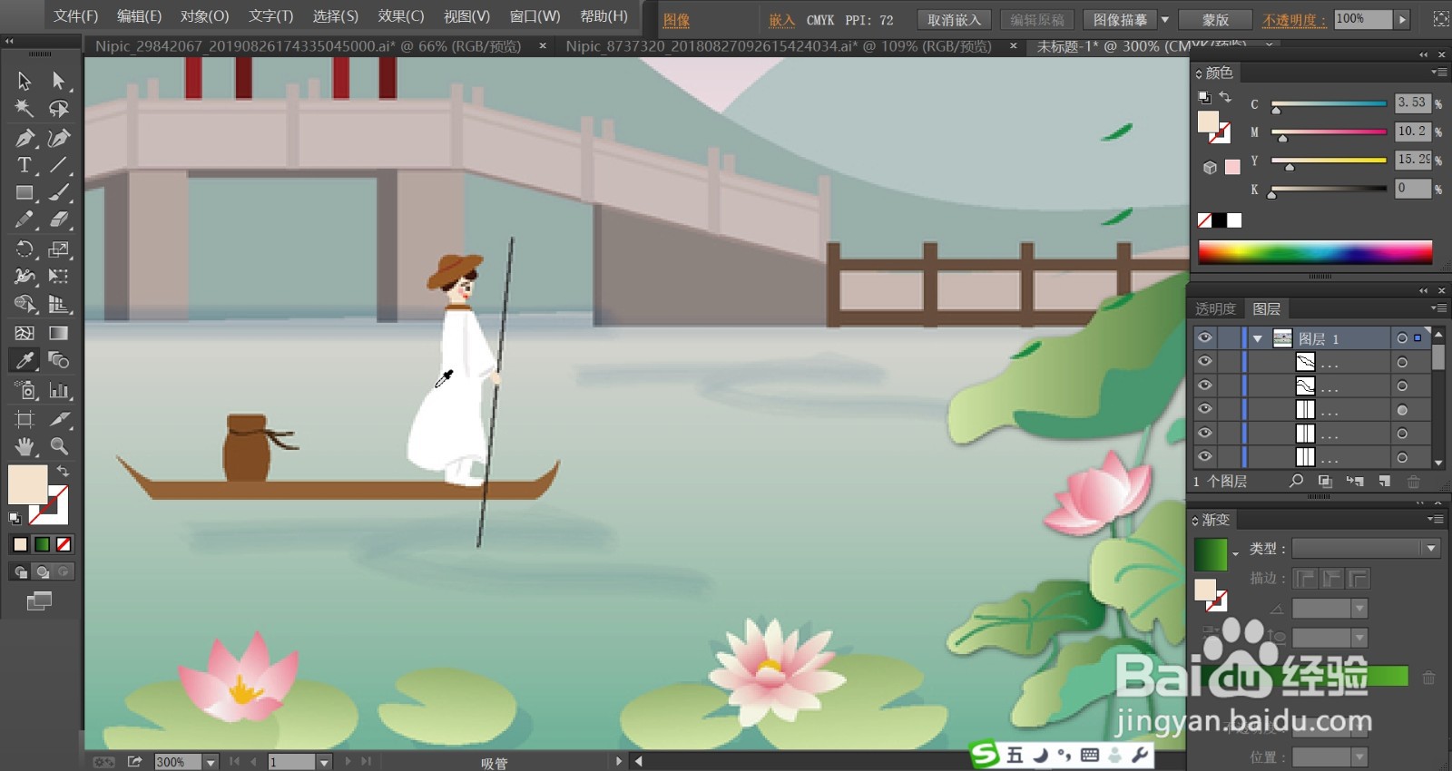Select the Zoom magnifier tool
The width and height of the screenshot is (1452, 771).
point(59,446)
